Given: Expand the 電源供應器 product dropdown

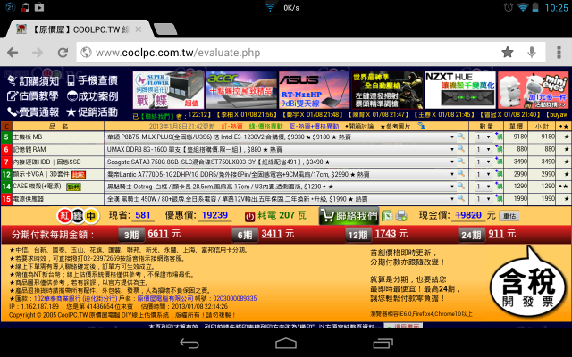Looking at the screenshot, I should [x=280, y=199].
